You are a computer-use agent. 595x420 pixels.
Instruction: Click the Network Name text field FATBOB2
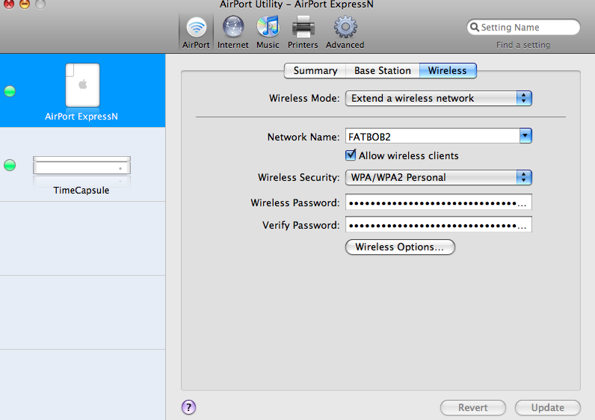[x=432, y=136]
